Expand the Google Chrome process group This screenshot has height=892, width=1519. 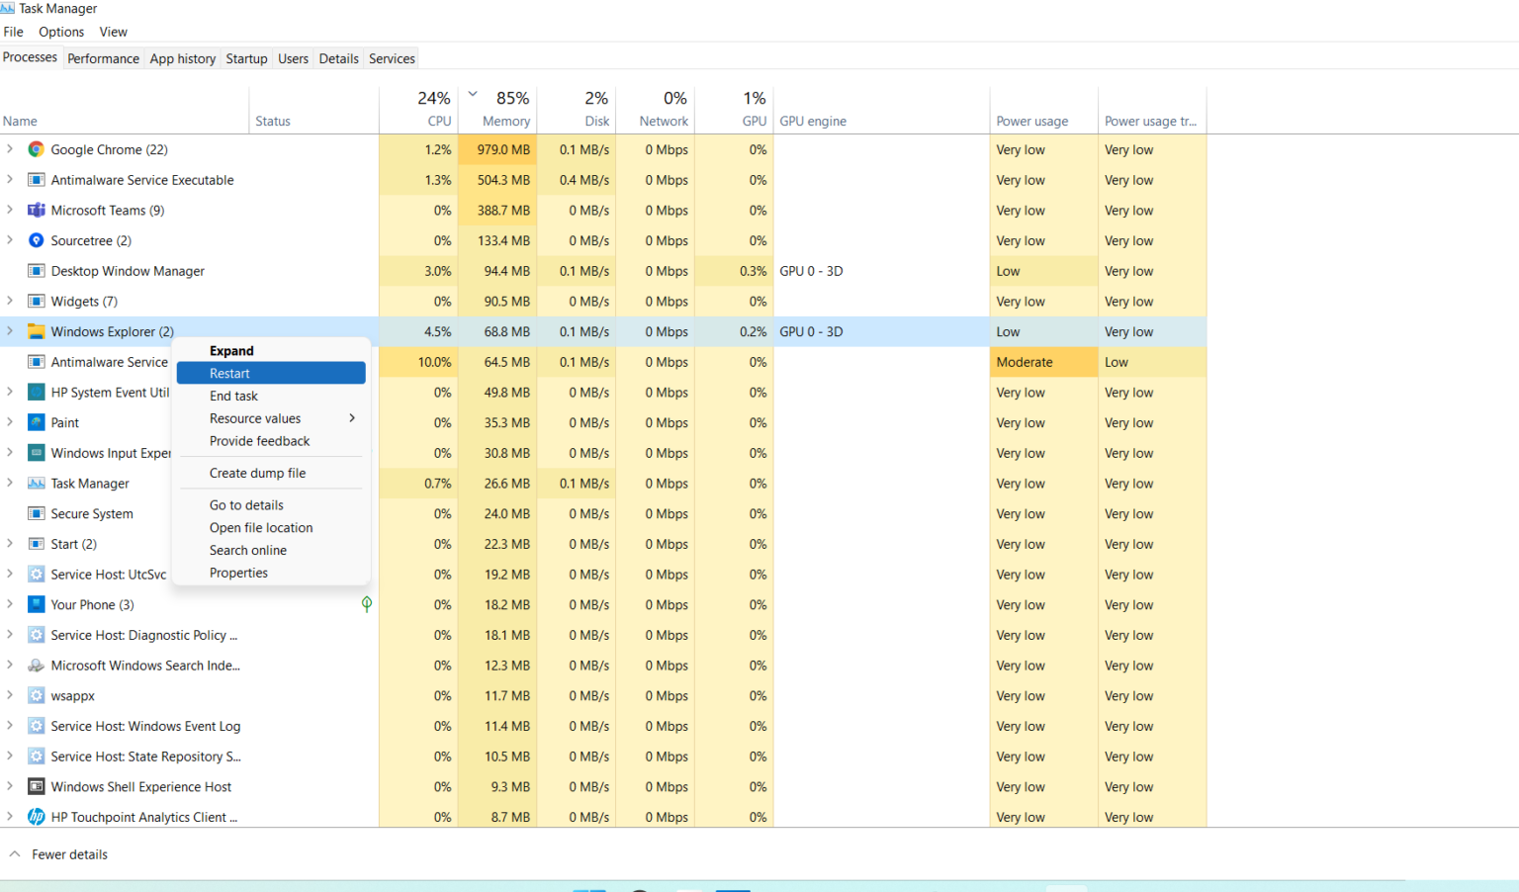tap(9, 149)
